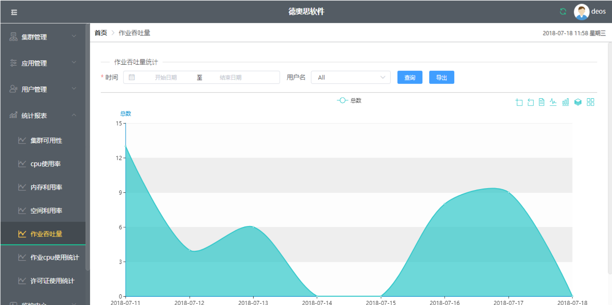Click chart icon beside 许可证使用统计
612x305 pixels.
22,280
